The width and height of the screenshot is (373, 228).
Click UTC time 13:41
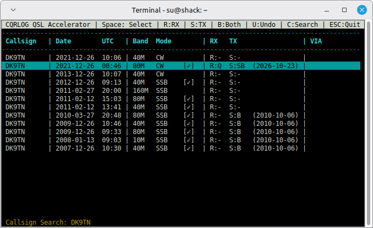[111, 107]
